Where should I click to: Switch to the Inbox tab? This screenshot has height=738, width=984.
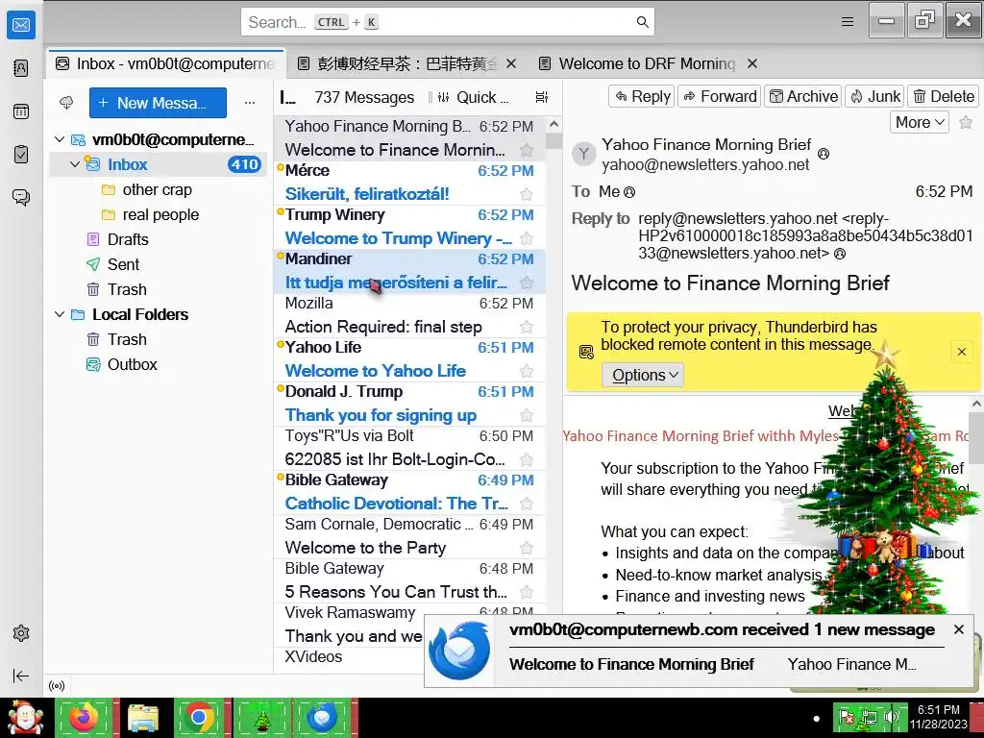(x=165, y=63)
